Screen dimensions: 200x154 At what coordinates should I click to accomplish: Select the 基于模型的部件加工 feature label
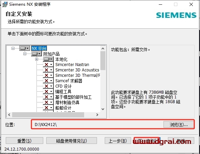coord(73,97)
